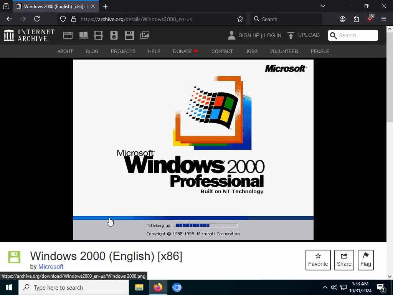Open the volume control in system tray
The height and width of the screenshot is (295, 393).
click(334, 287)
